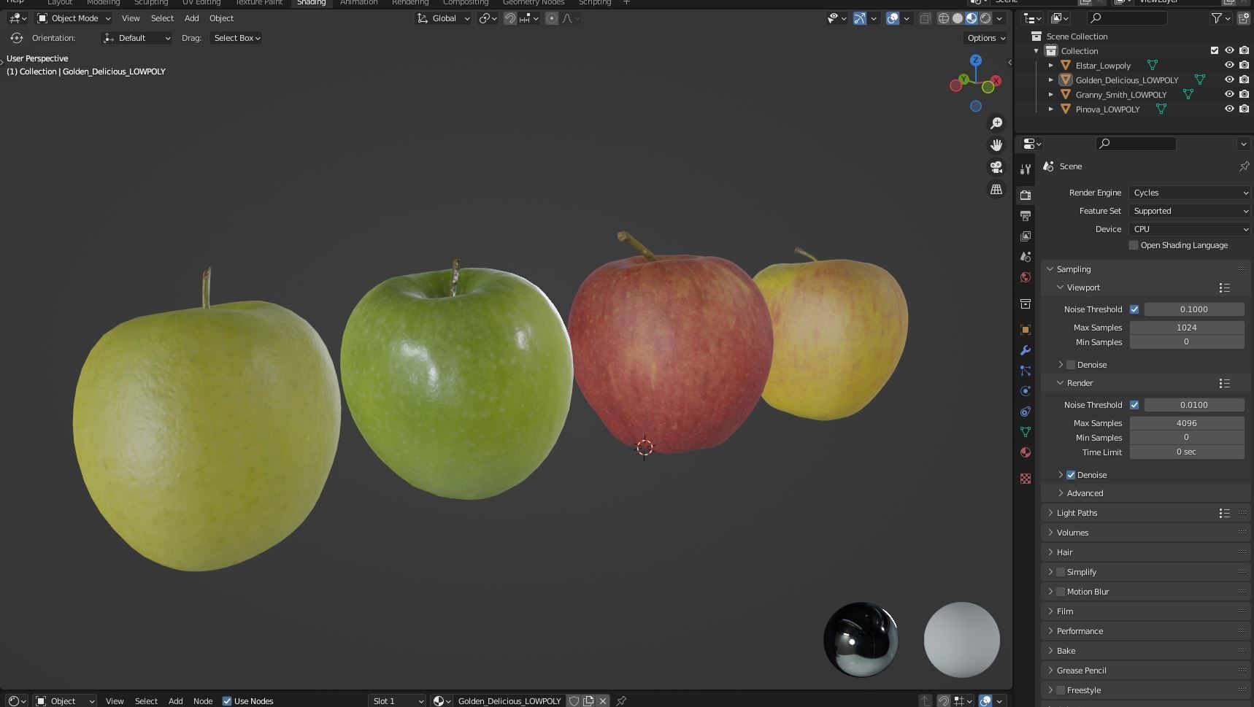Toggle proportional editing icon
1254x707 pixels.
click(x=552, y=18)
